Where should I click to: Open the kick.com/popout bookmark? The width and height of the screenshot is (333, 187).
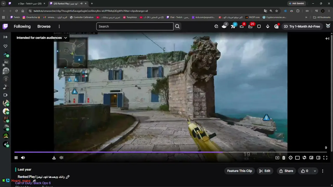coord(203,17)
